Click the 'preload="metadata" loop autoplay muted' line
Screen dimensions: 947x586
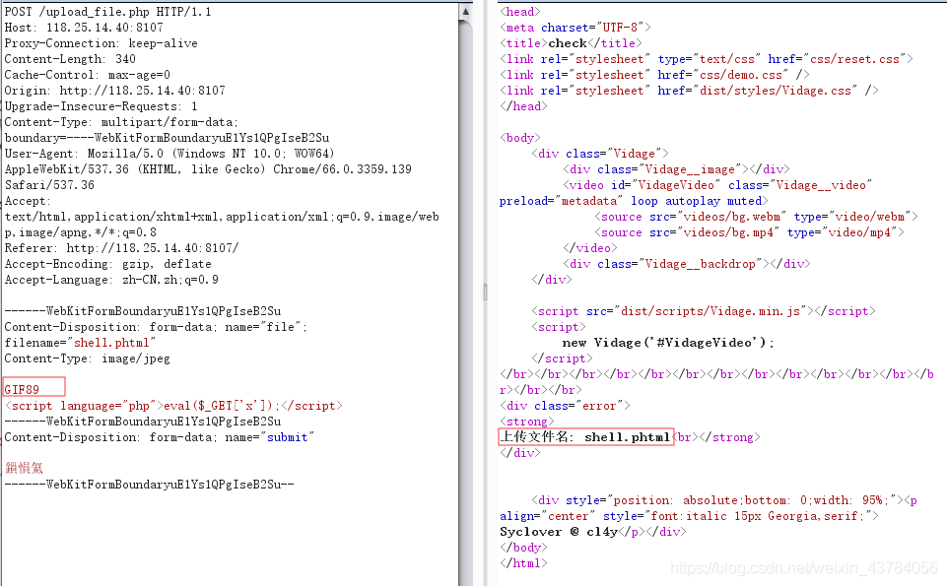point(634,200)
